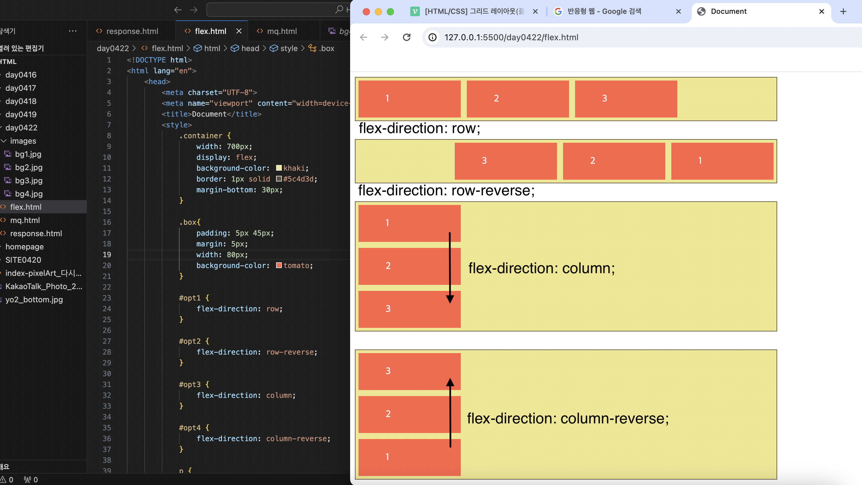
Task: Click VS Code editor navigate back arrow
Action: [x=178, y=10]
